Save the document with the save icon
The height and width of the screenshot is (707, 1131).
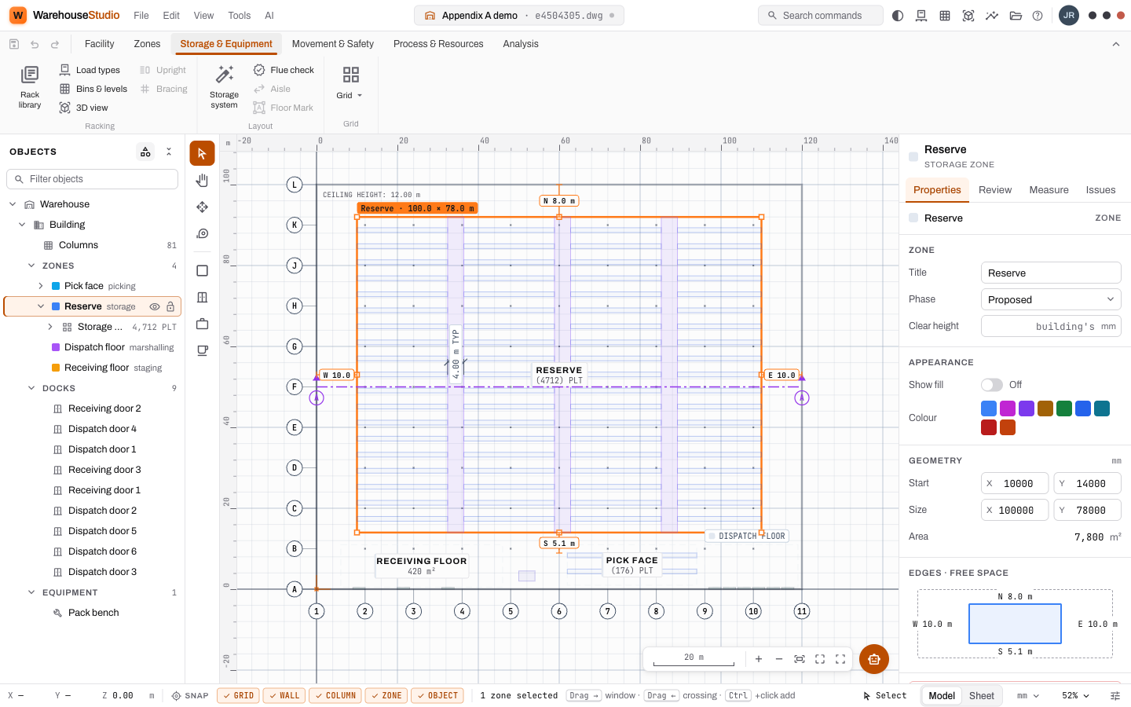click(x=14, y=44)
